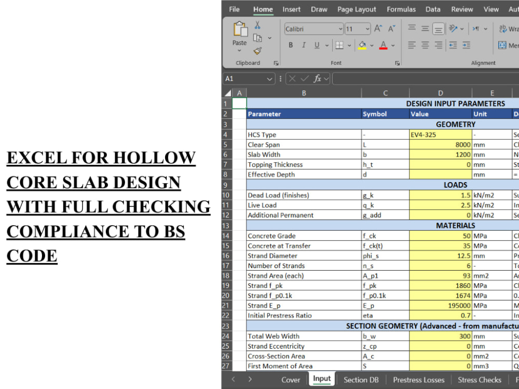Select row 10 header
Viewport: 519px width, 389px height.
(226, 195)
